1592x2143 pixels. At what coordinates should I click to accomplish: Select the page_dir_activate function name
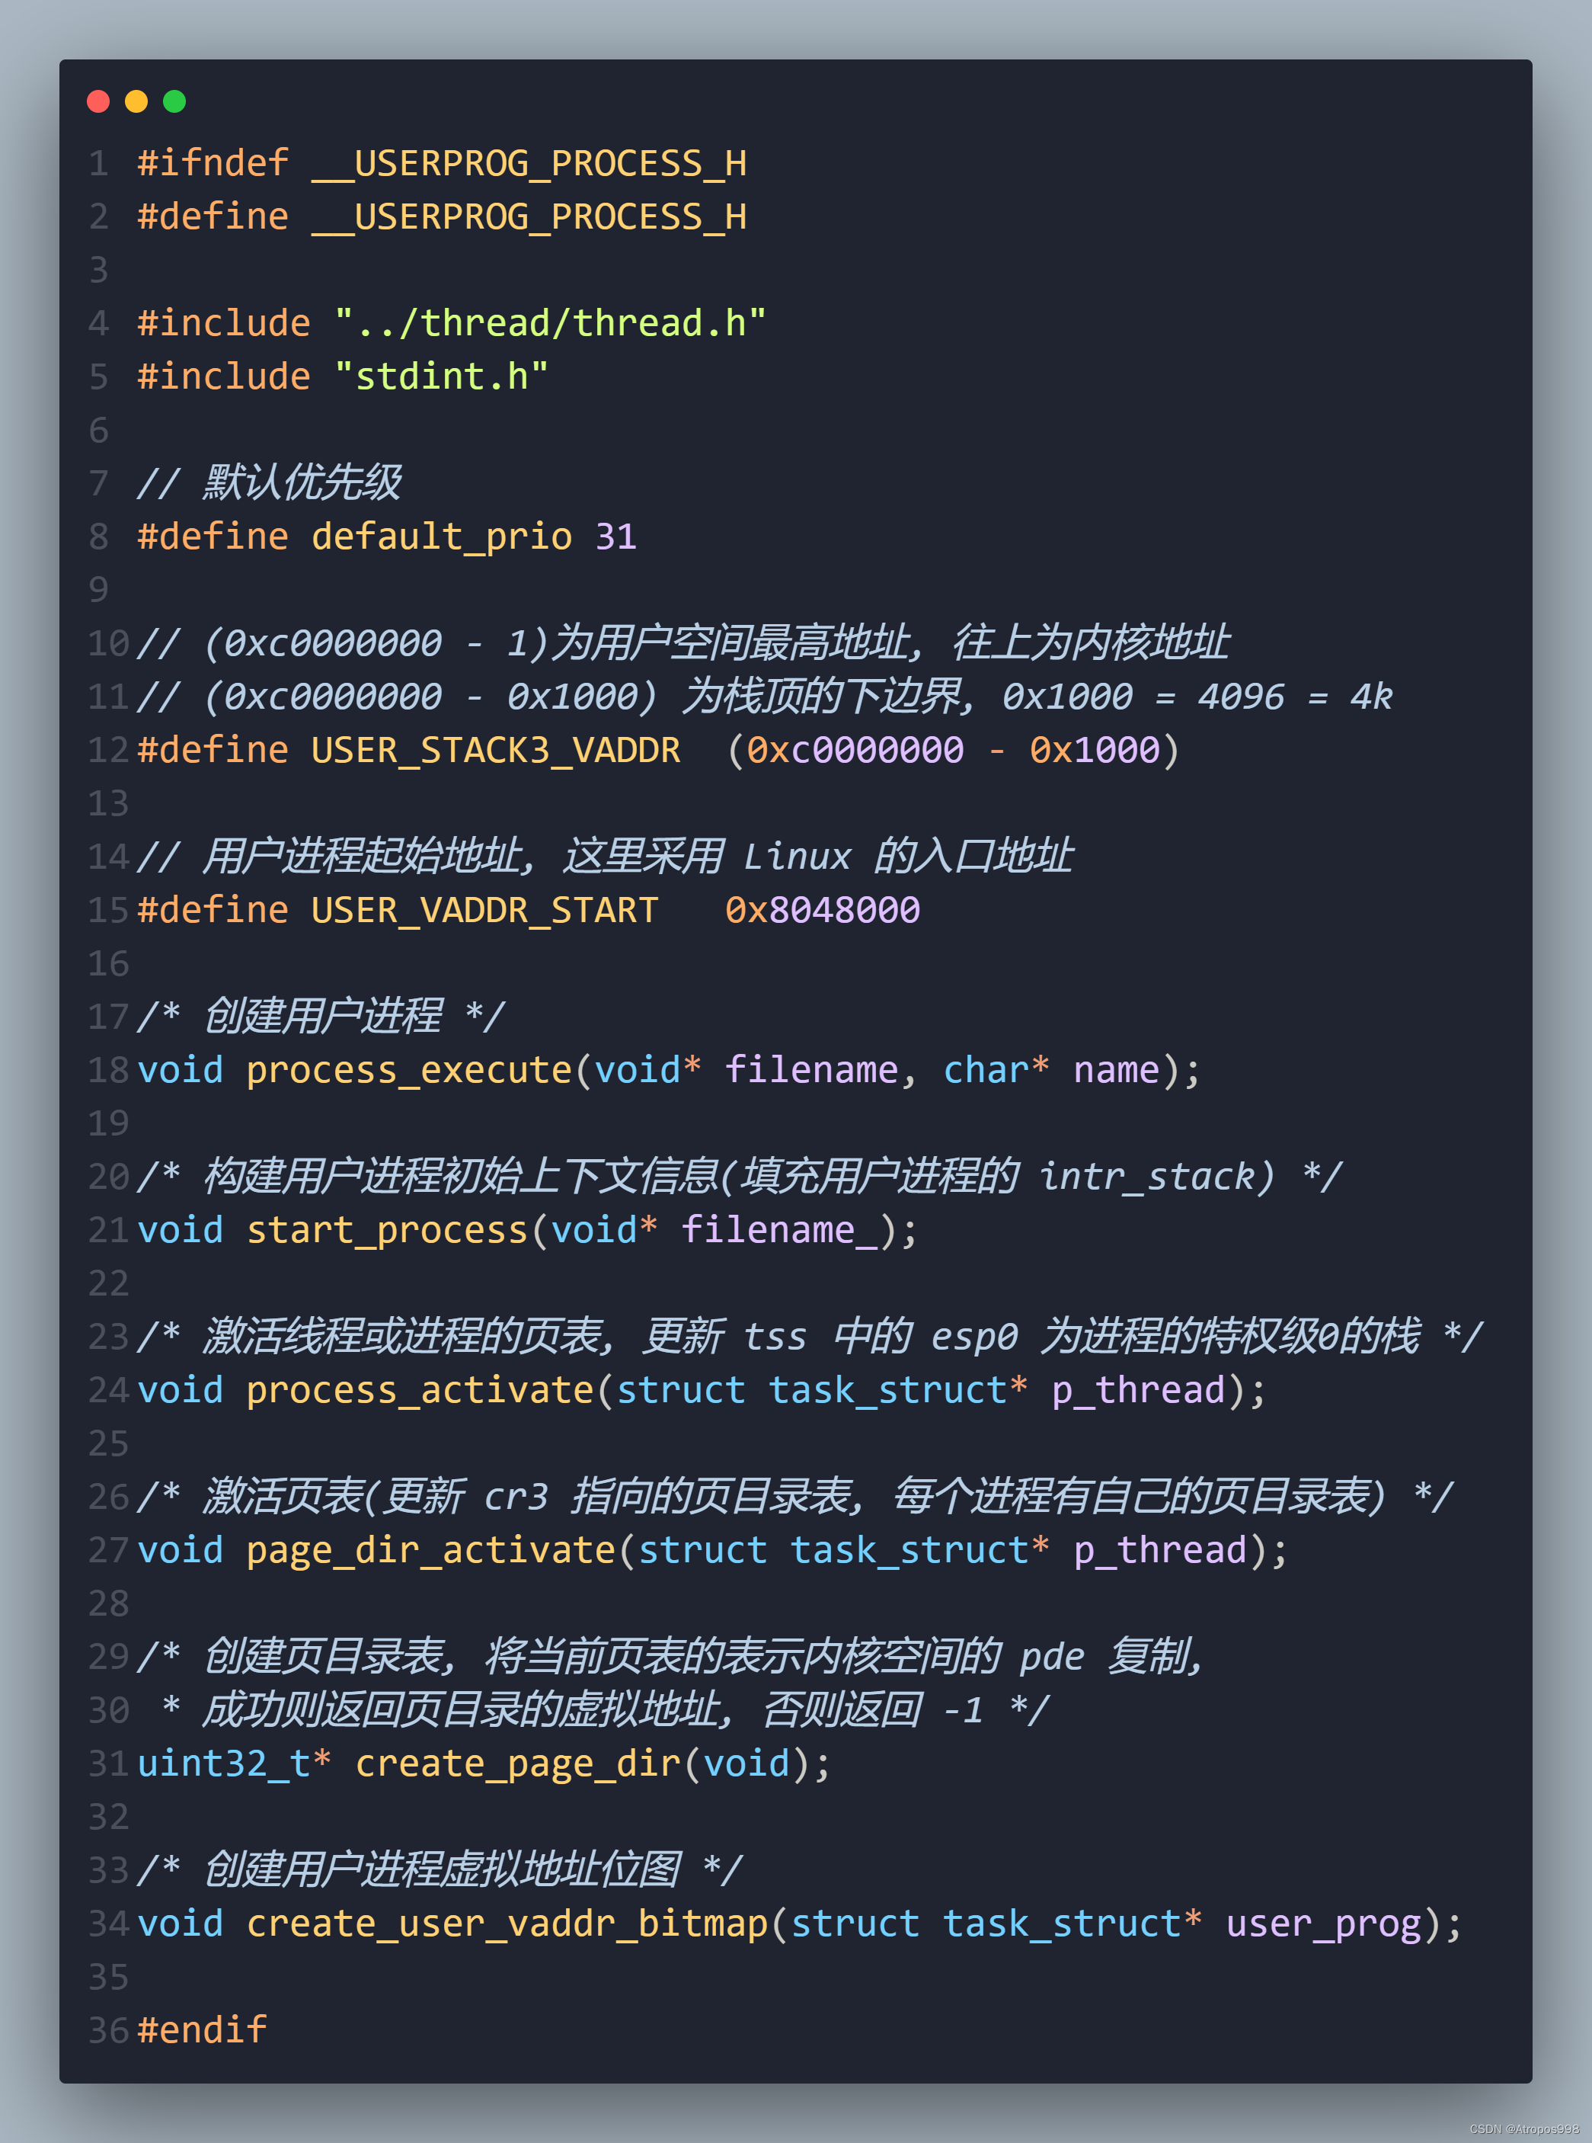[431, 1550]
